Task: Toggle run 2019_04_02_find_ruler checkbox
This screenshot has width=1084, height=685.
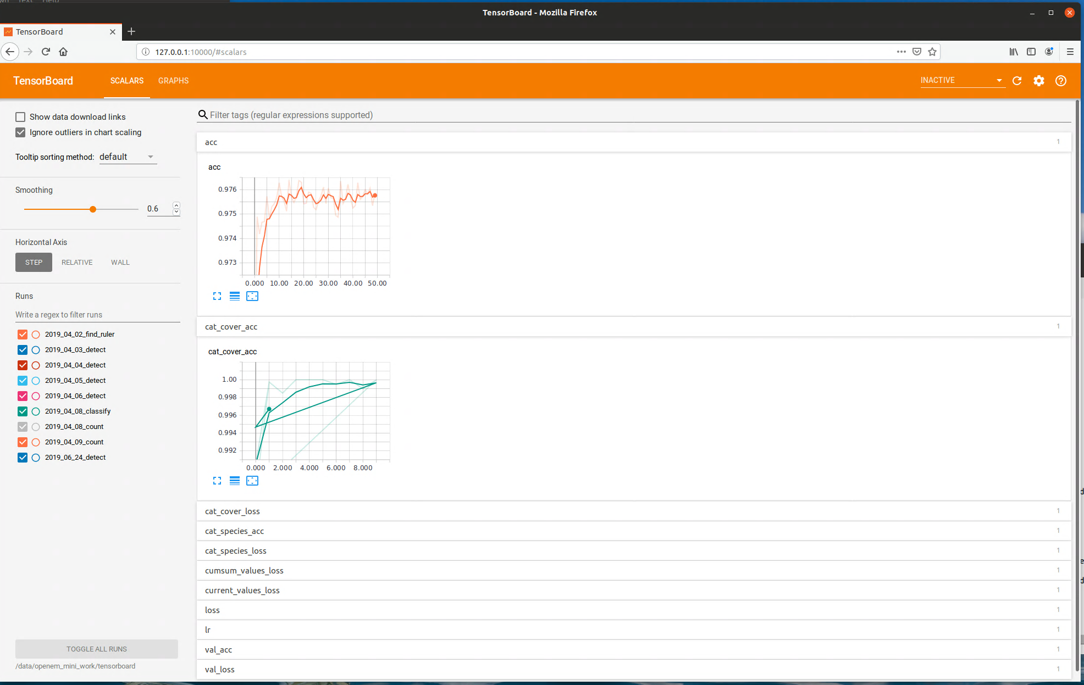Action: (23, 335)
